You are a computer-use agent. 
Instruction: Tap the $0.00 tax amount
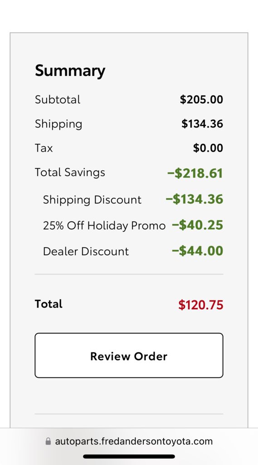click(208, 148)
